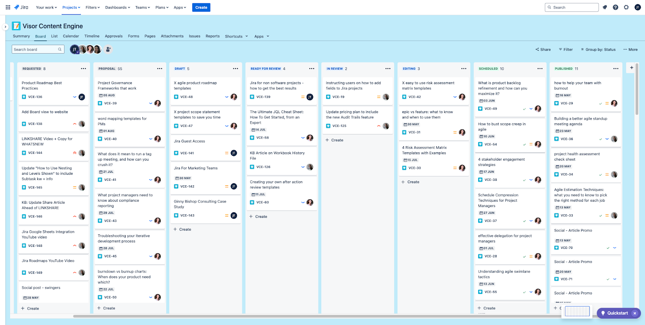The height and width of the screenshot is (325, 645).
Task: Click the Share button
Action: (543, 50)
